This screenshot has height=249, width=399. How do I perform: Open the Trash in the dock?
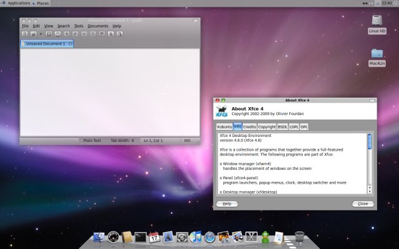(x=299, y=237)
